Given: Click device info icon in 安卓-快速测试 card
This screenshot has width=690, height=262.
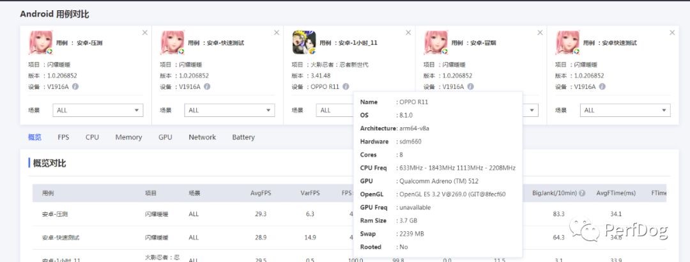Looking at the screenshot, I should [x=207, y=86].
